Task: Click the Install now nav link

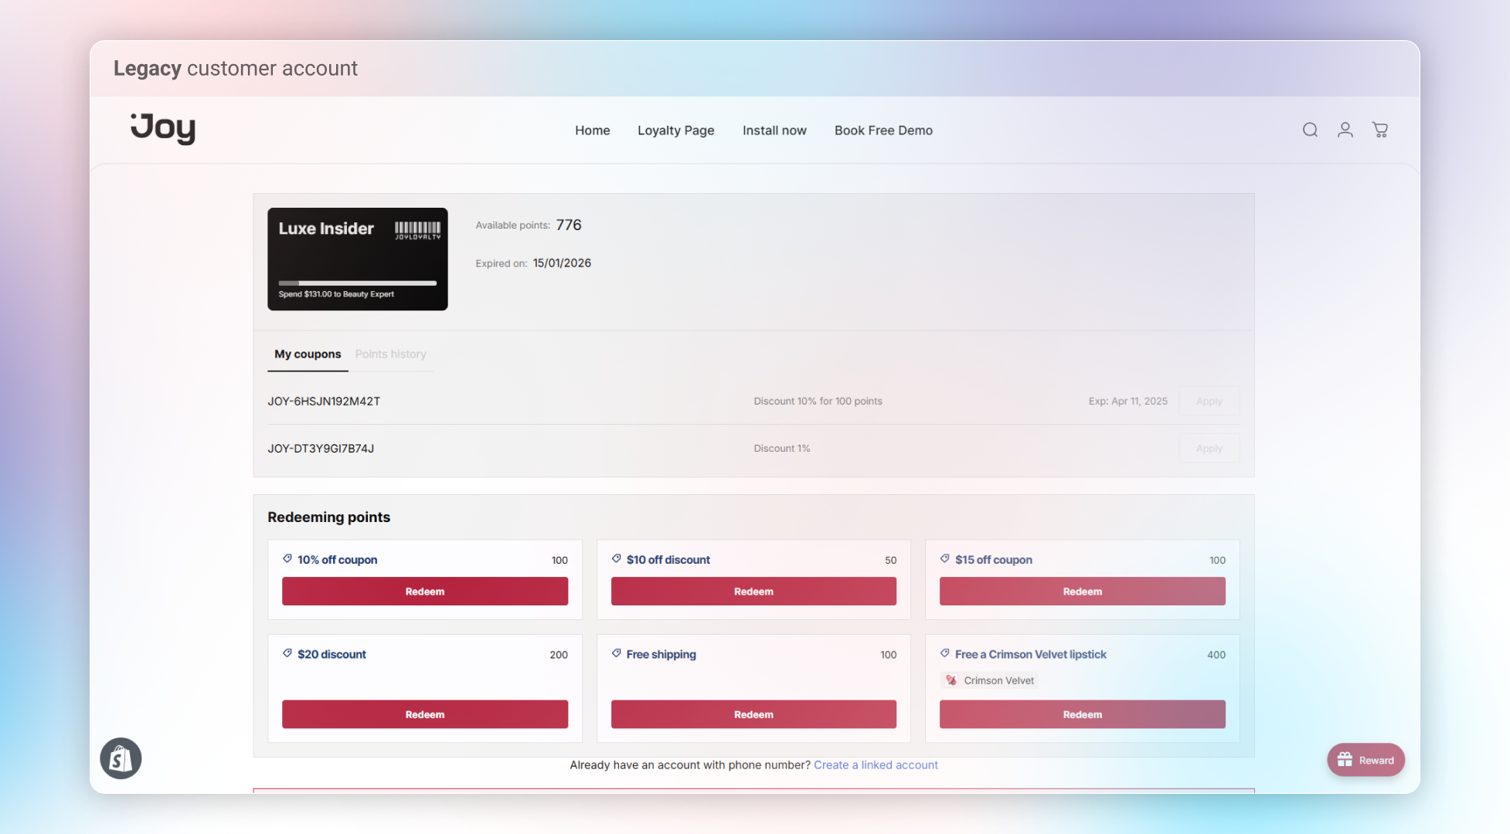Action: click(x=774, y=131)
